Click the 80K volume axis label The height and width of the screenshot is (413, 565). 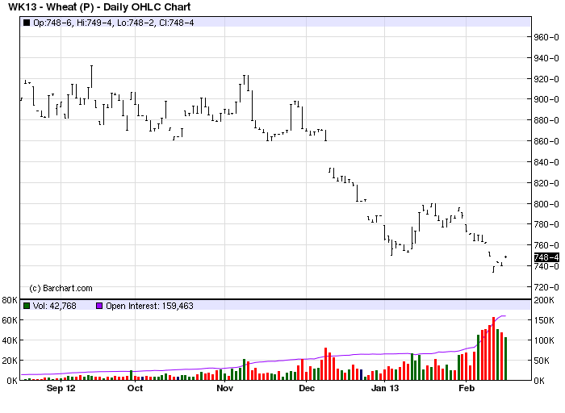(10, 300)
